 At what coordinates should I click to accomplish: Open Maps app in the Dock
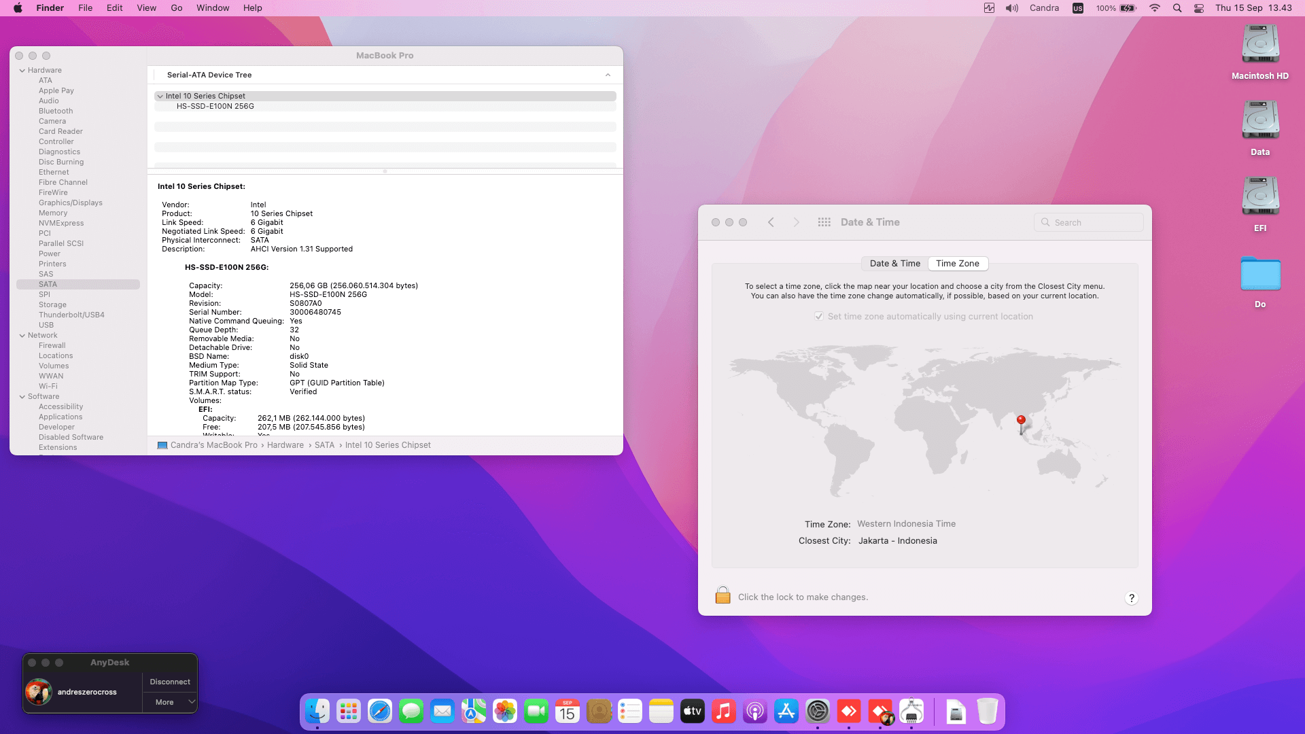tap(474, 711)
